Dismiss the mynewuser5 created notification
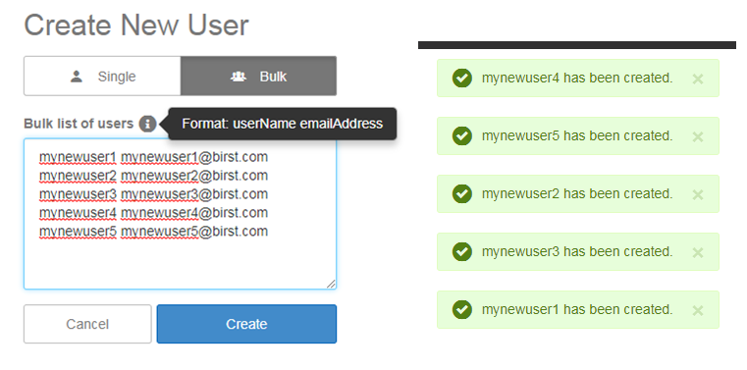 pyautogui.click(x=698, y=136)
